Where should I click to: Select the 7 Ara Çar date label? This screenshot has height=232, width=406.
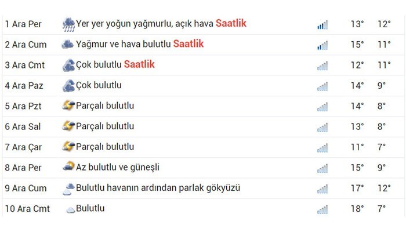23,147
